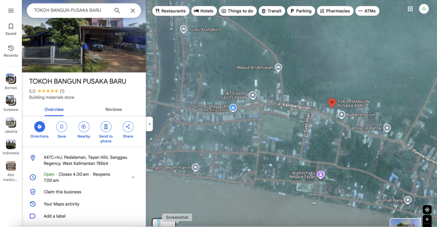Switch to the Reviews tab

coord(114,109)
